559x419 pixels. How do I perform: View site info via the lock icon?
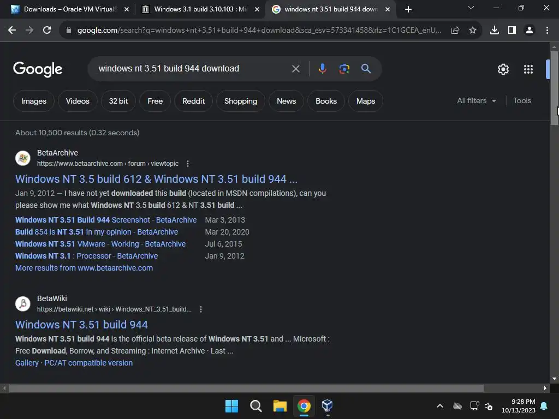tap(69, 31)
